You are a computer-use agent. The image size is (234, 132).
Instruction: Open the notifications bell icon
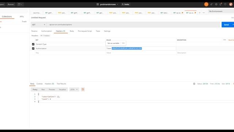pos(220,4)
